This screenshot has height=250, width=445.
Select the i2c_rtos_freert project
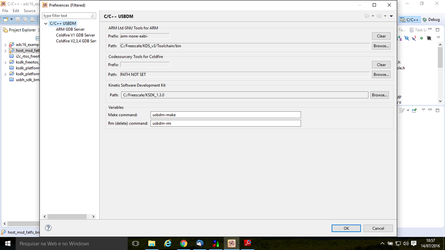coord(24,56)
